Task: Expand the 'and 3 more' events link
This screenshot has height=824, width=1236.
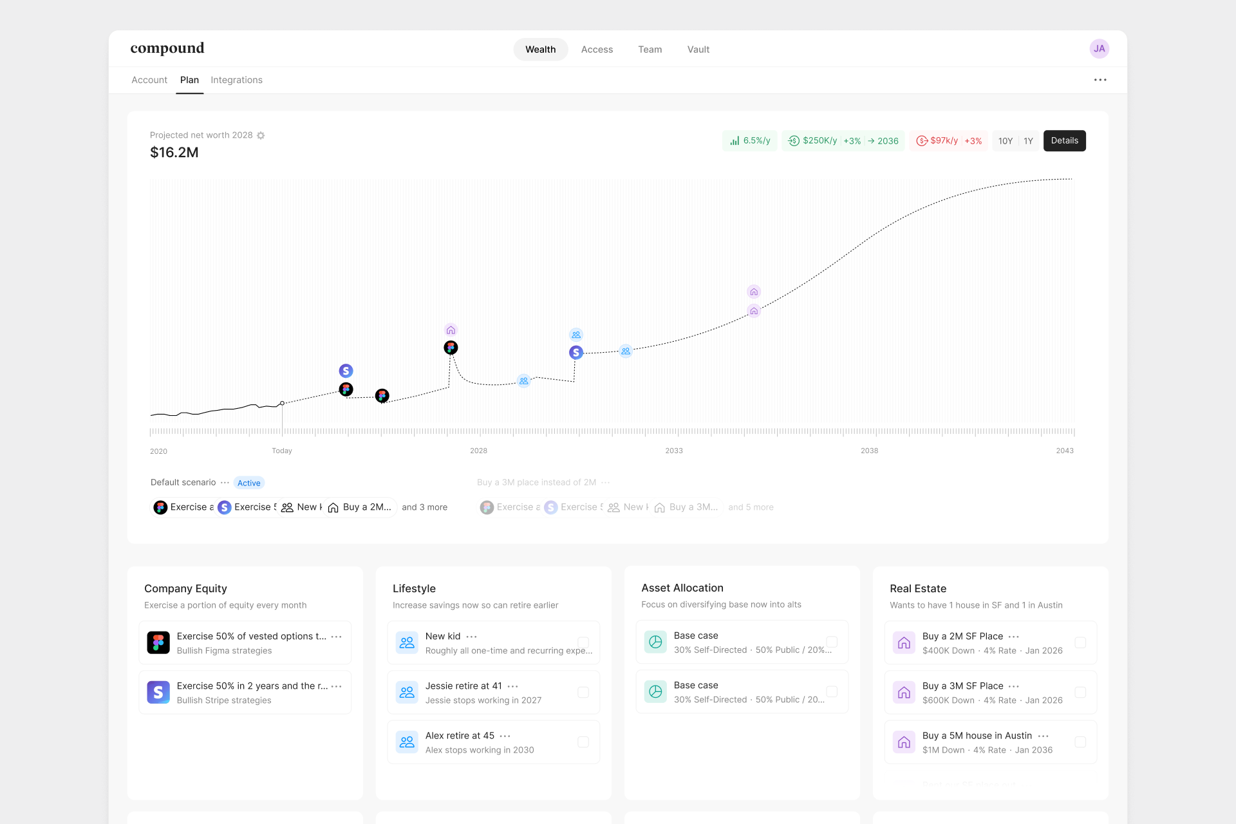Action: [425, 507]
